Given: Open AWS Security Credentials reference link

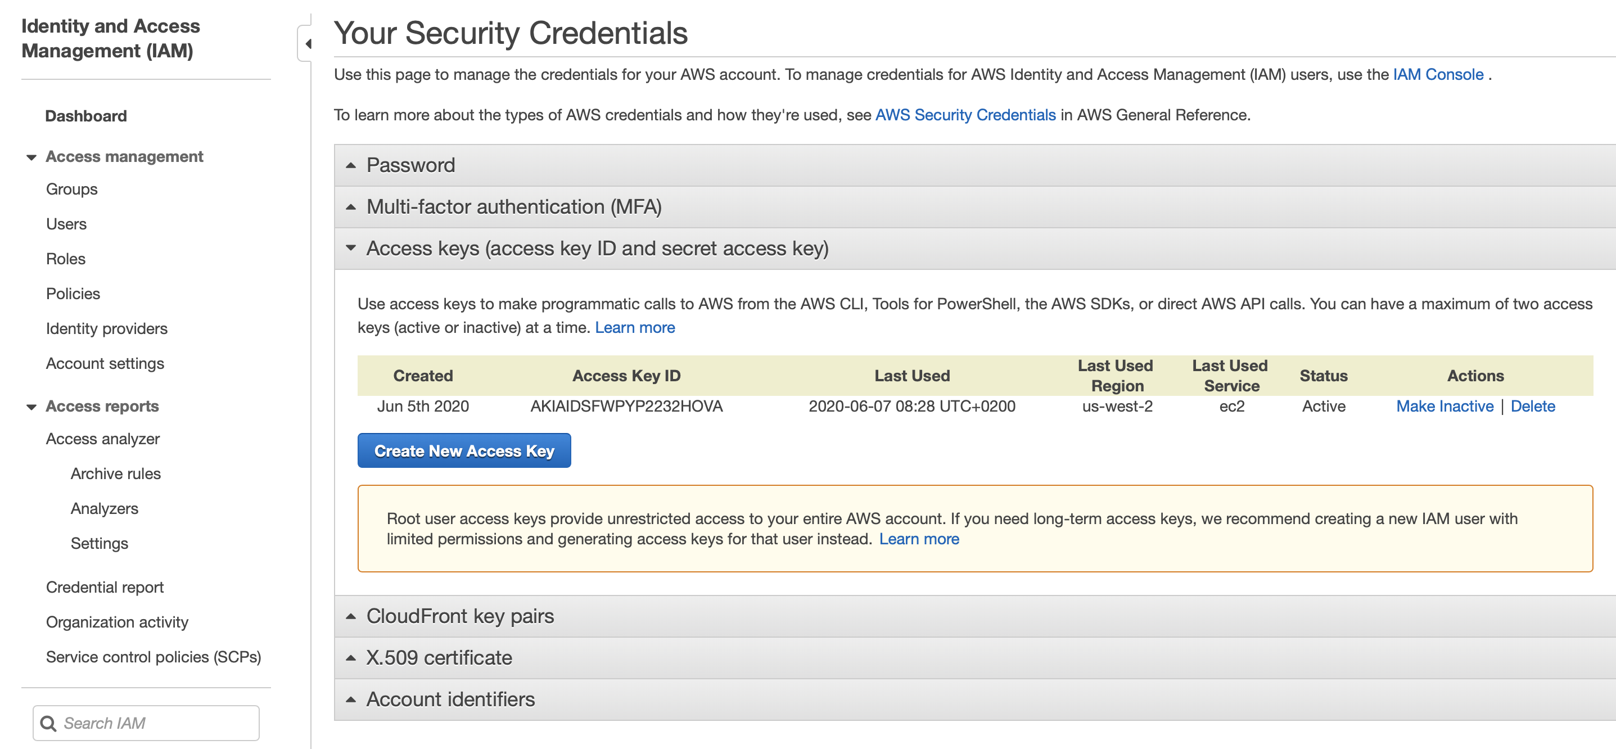Looking at the screenshot, I should [965, 115].
